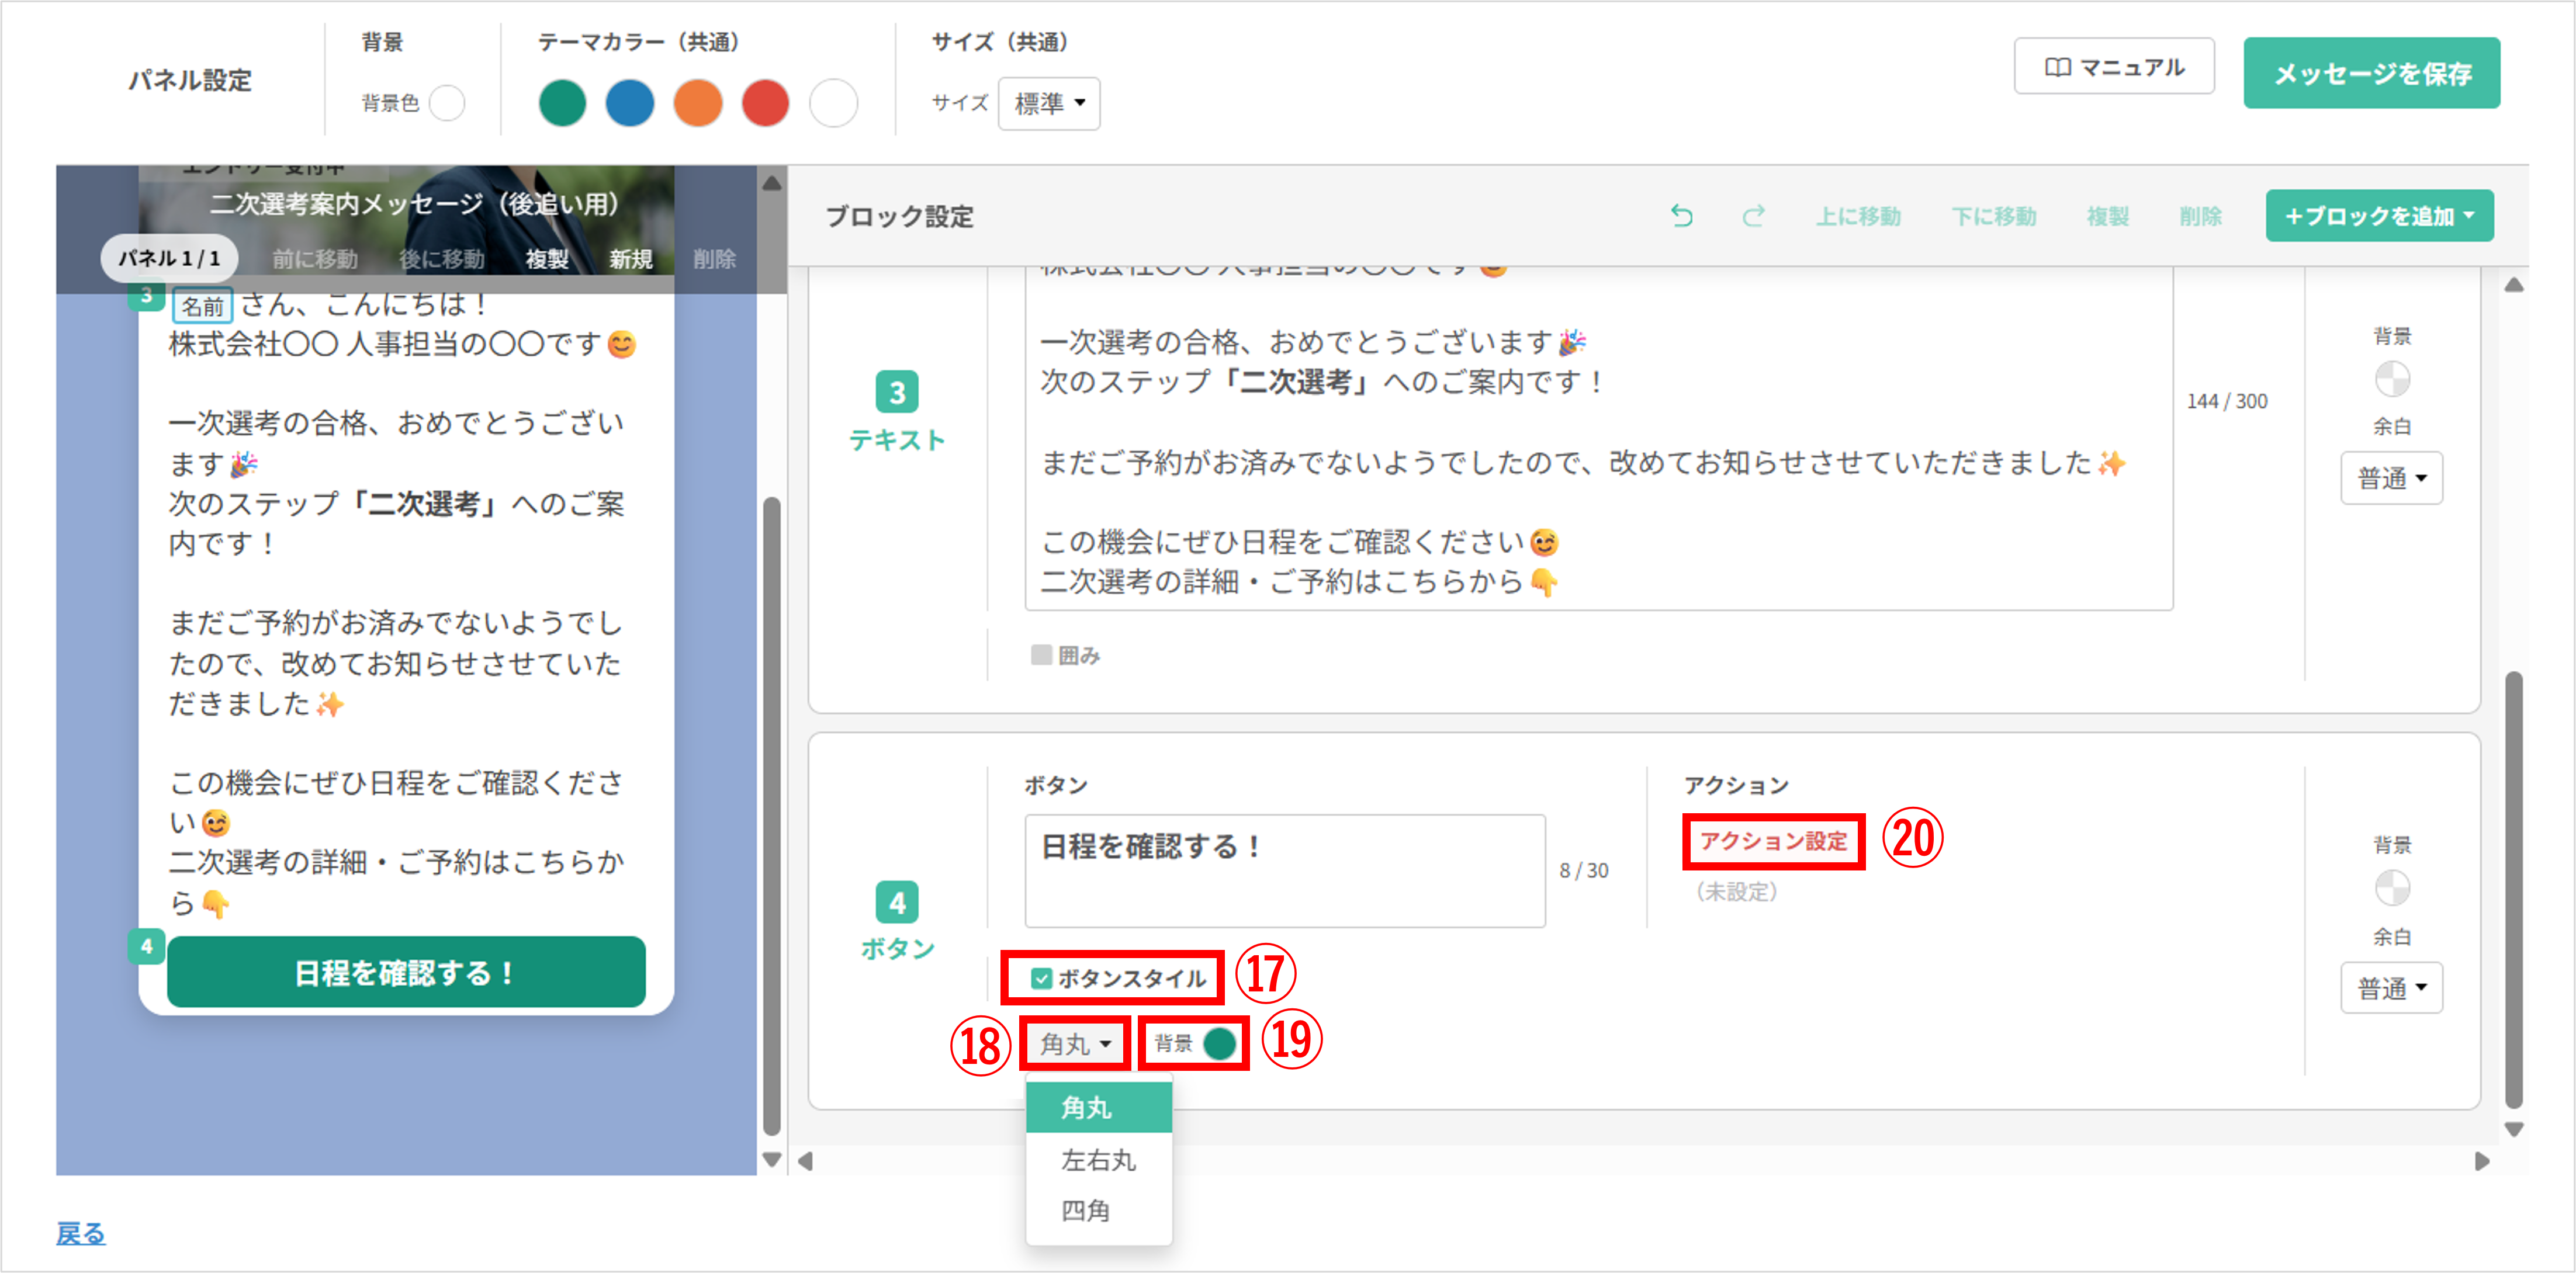2576x1273 pixels.
Task: Open the アクション設定 link
Action: click(1772, 841)
